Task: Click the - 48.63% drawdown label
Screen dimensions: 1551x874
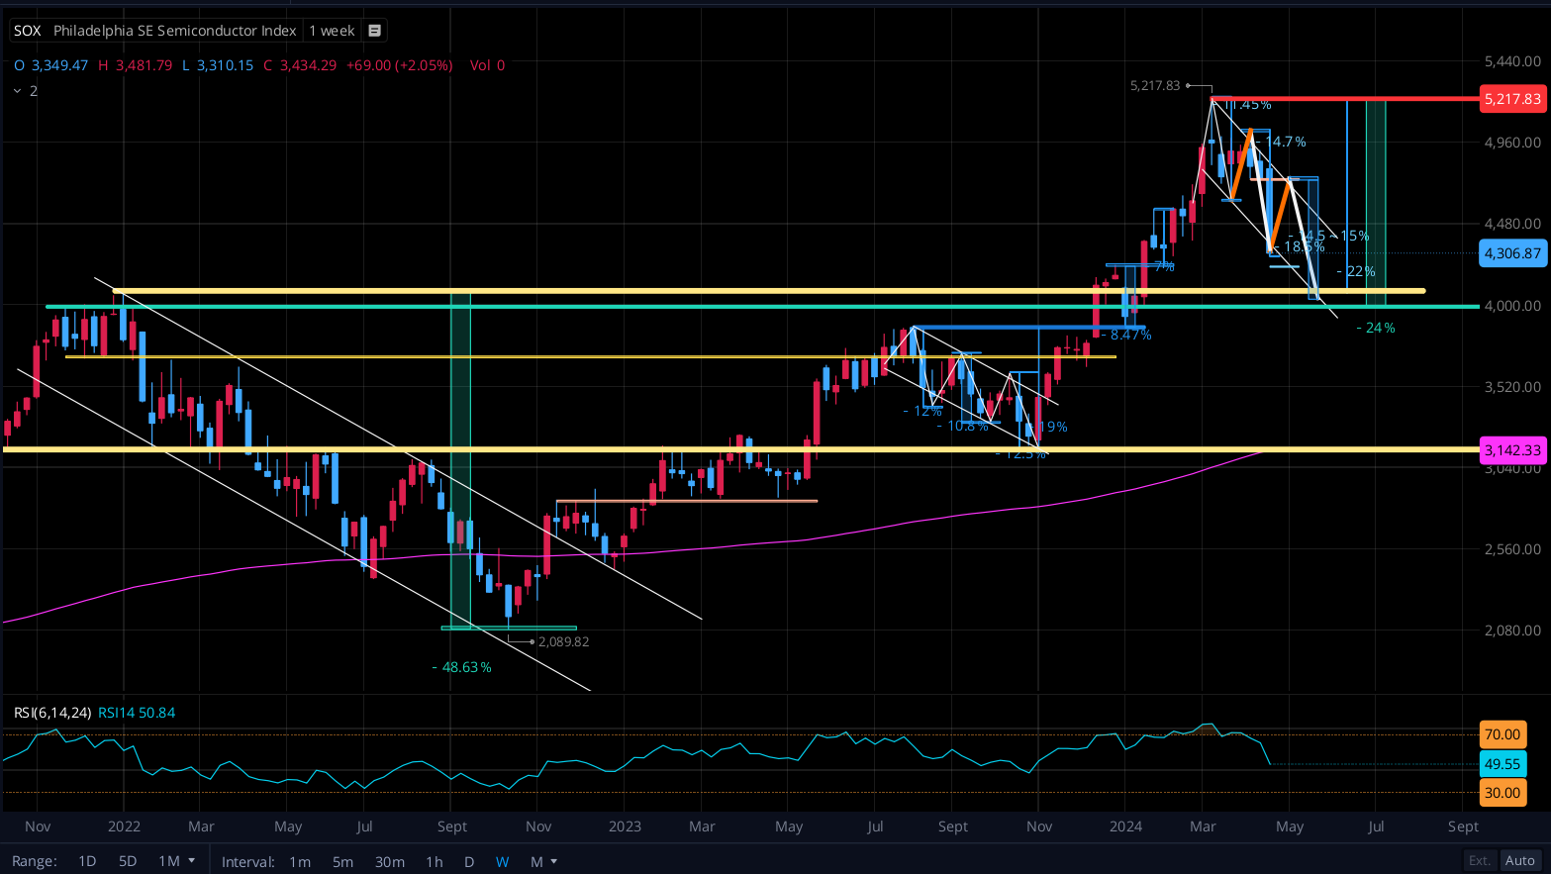Action: point(462,667)
